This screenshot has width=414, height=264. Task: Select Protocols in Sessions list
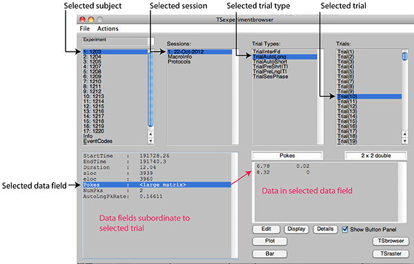[199, 62]
